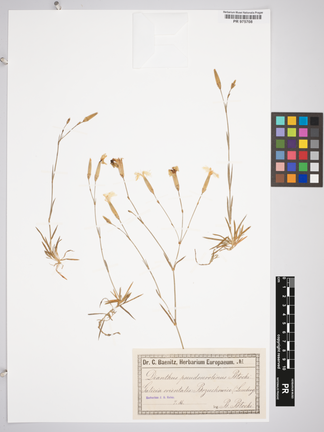Click the barcode on the specimen sheet
This screenshot has height=432, width=324.
pyautogui.click(x=243, y=17)
